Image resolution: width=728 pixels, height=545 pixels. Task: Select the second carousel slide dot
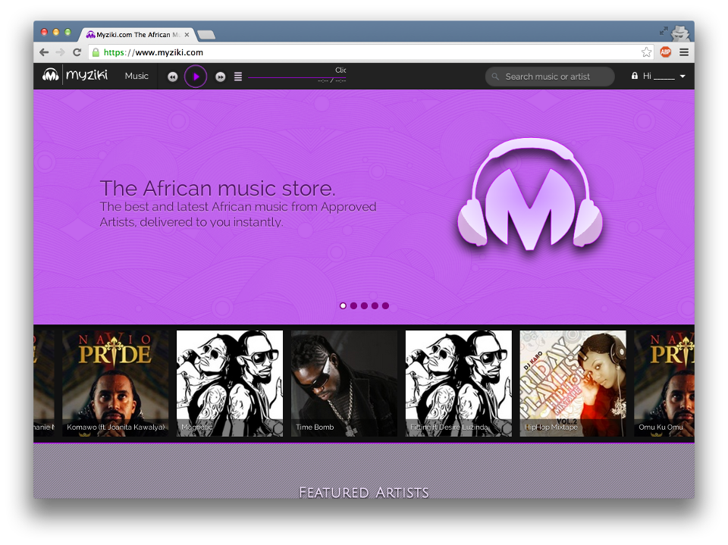[354, 306]
